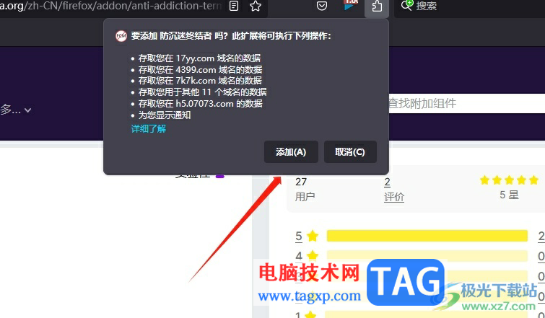Click the blue arrow extension icon in toolbar
This screenshot has width=545, height=318.
349,5
